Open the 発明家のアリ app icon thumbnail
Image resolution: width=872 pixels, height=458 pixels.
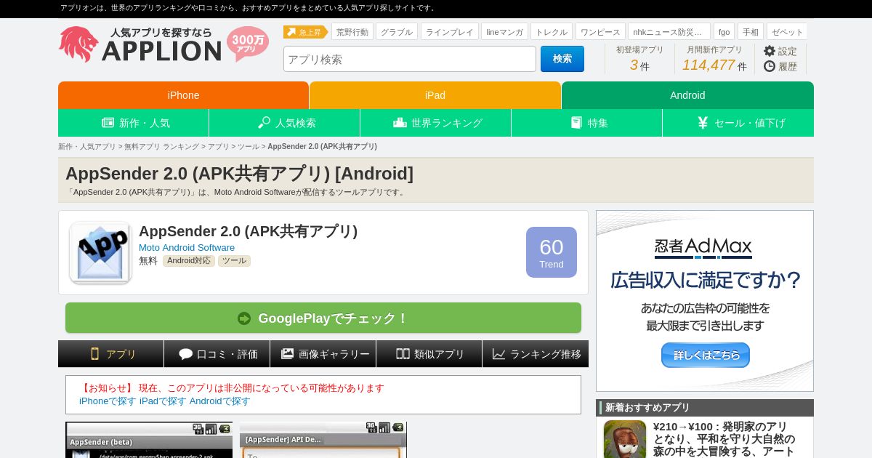[x=625, y=439]
